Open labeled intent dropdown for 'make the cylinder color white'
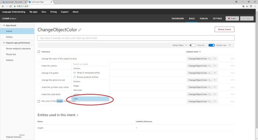The image size is (258, 140). [202, 87]
